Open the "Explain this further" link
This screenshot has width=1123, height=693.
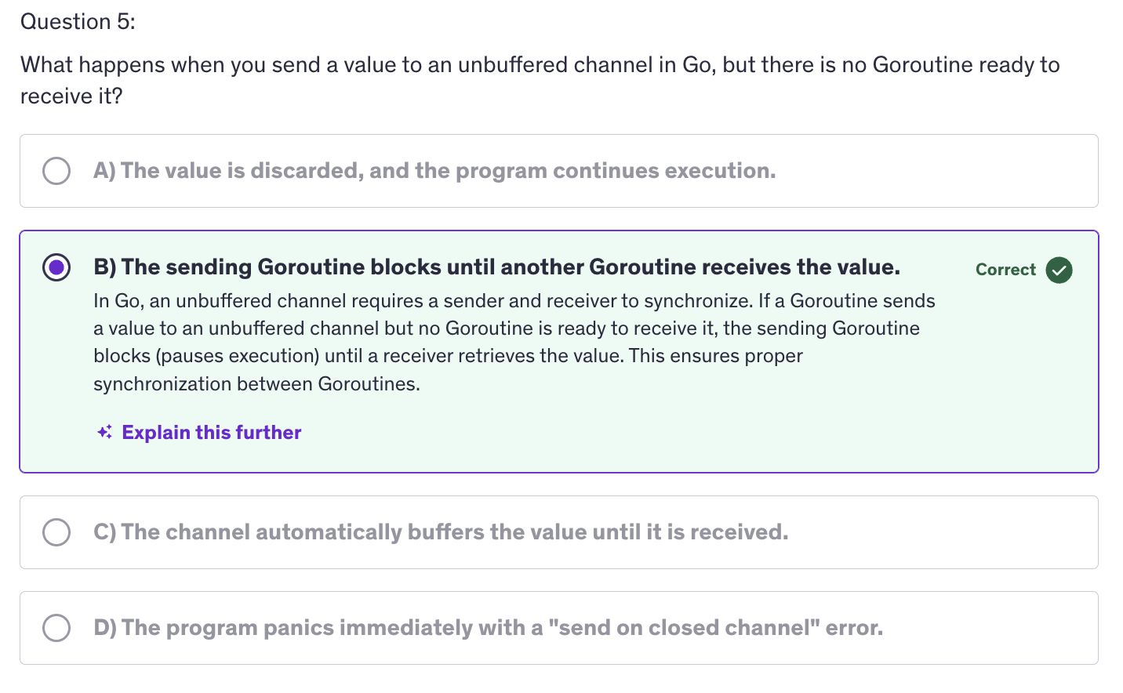pos(212,433)
